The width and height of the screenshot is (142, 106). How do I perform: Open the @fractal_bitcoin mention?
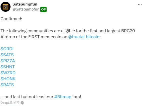tap(84, 37)
